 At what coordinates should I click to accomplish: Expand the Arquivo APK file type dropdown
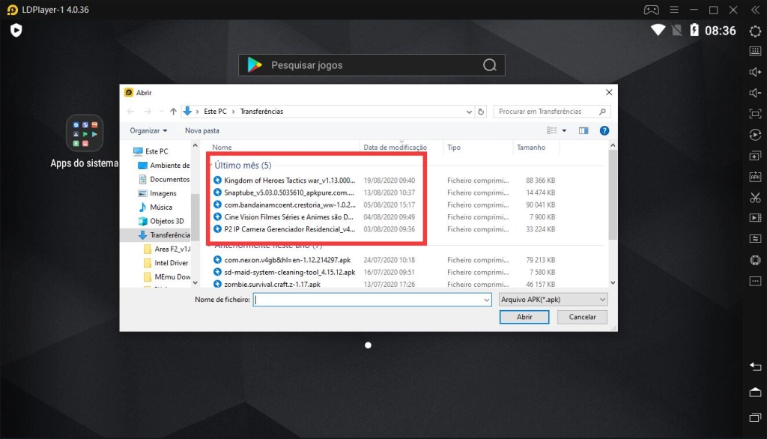[x=553, y=300]
